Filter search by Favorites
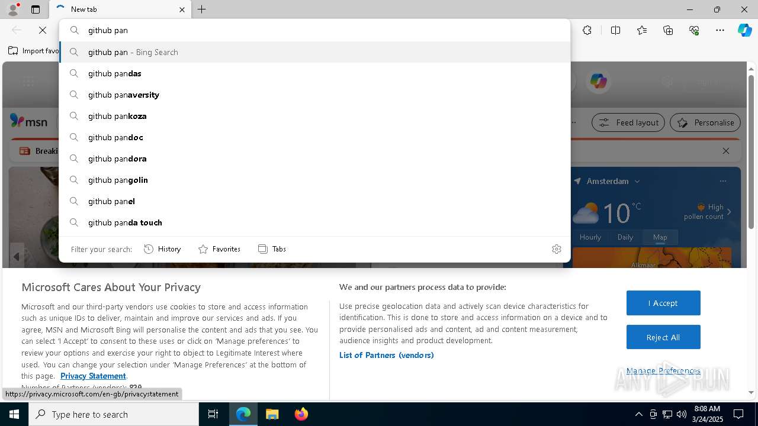 coord(219,249)
